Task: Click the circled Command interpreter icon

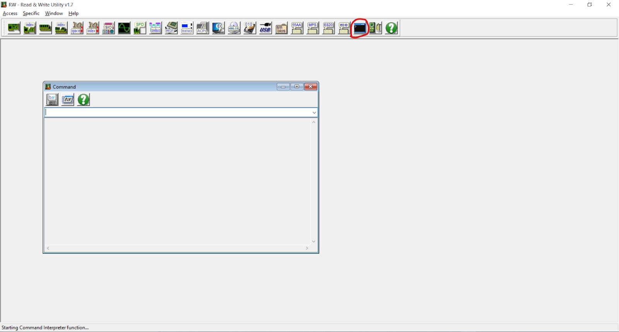Action: coord(359,28)
